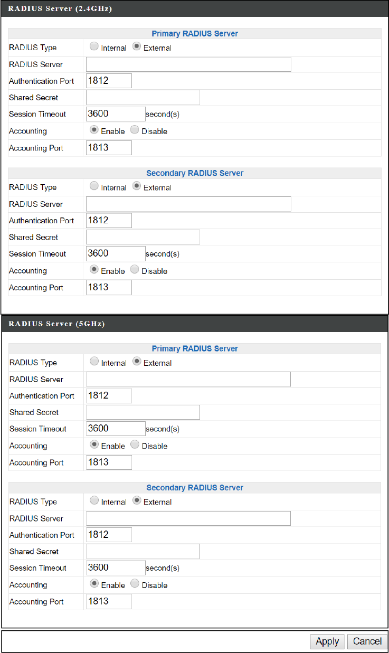Select Internal for 2.4GHz Primary RADIUS Type
389x653 pixels.
tap(94, 47)
